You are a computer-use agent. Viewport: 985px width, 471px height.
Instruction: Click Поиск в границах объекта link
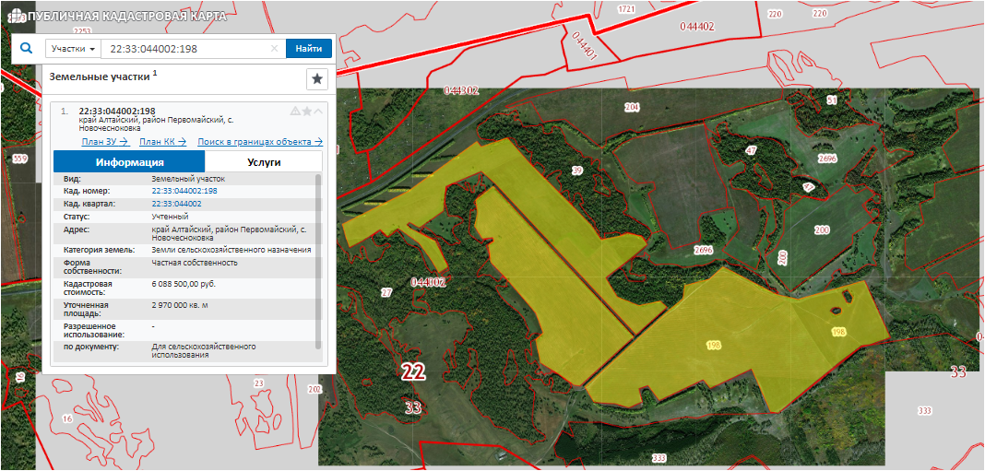[x=260, y=142]
